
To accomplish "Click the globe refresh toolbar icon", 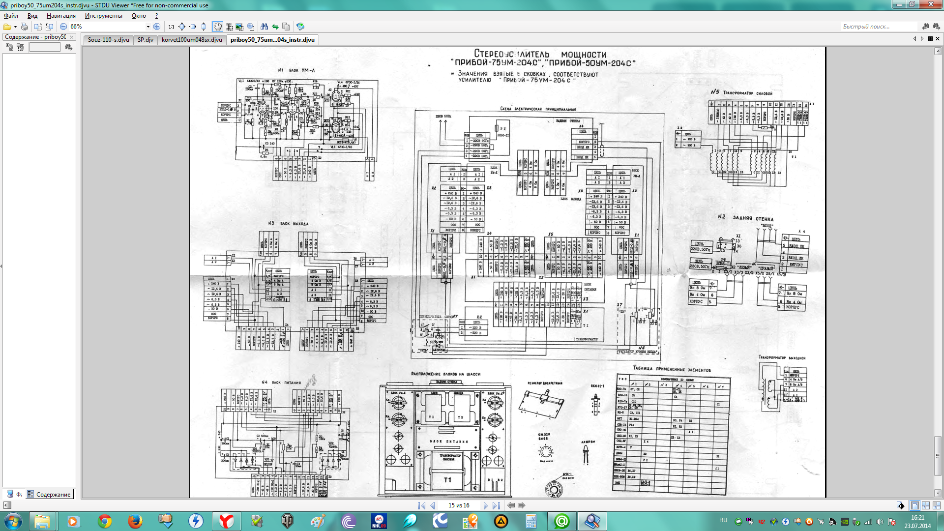I will point(300,27).
